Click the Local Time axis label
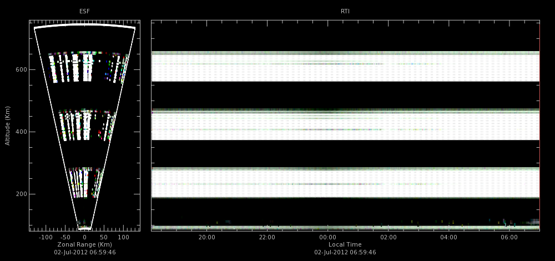This screenshot has width=555, height=261. point(345,244)
